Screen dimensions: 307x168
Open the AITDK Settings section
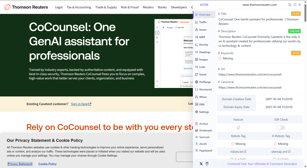click(204, 112)
